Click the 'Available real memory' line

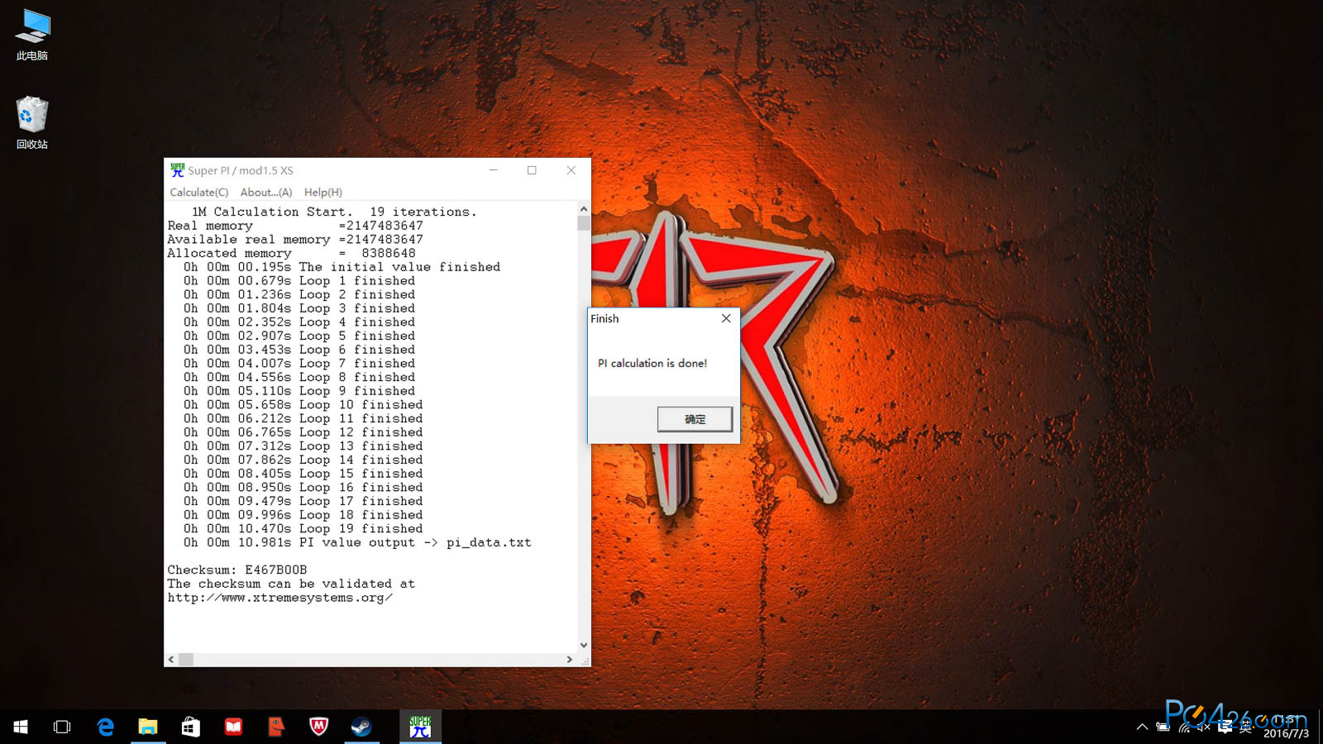[295, 239]
